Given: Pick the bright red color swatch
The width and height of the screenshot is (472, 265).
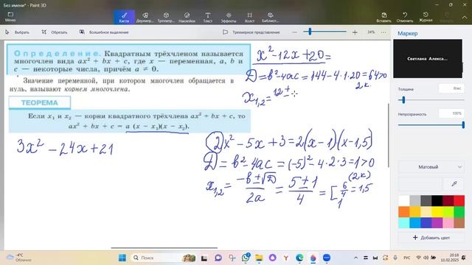Looking at the screenshot, I should [x=459, y=200].
